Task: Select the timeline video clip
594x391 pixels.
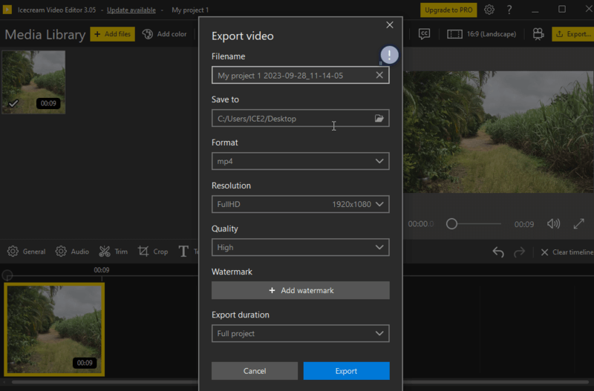Action: [54, 329]
